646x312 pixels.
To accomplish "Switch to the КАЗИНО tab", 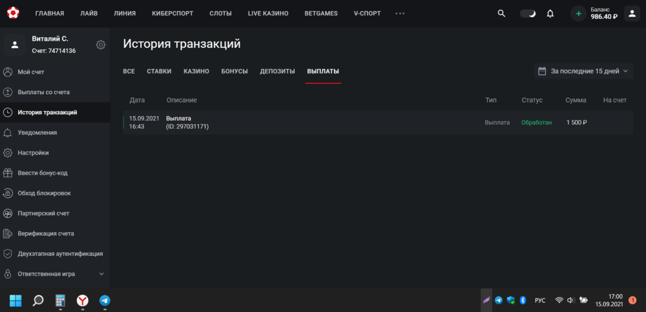I will [x=196, y=71].
